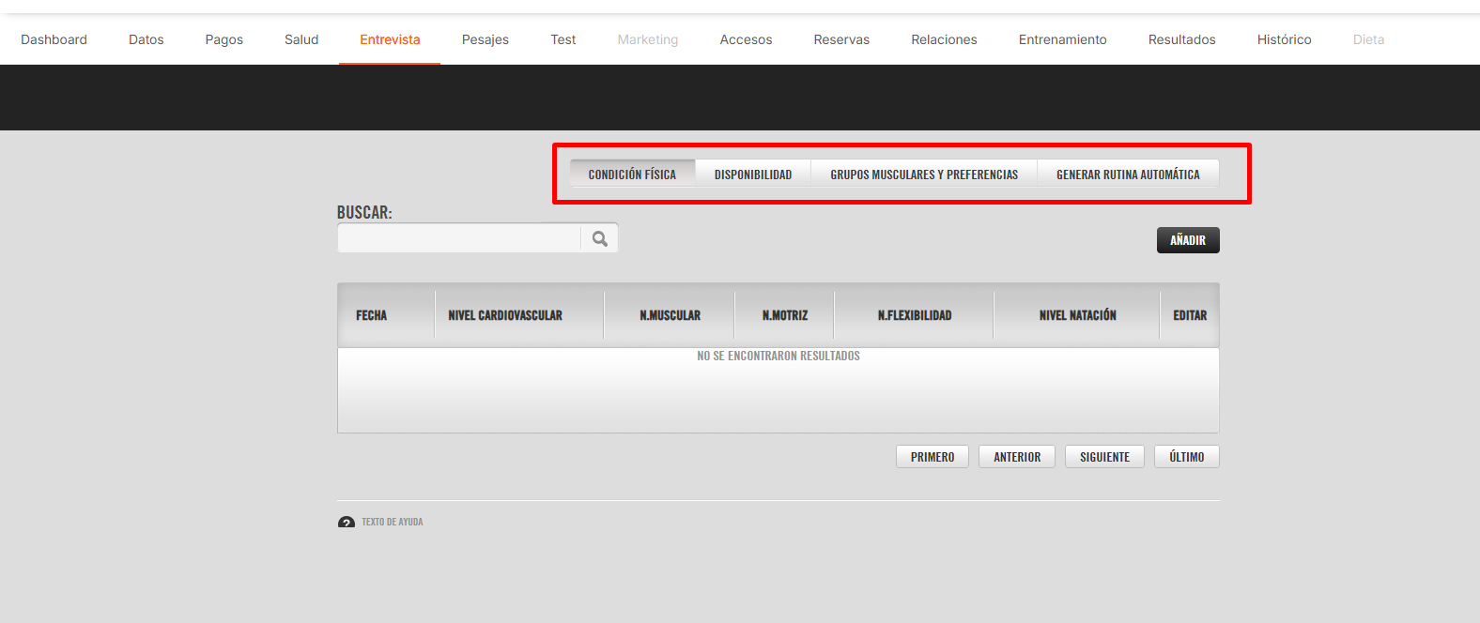View the Histórico tab
Image resolution: width=1480 pixels, height=623 pixels.
click(x=1284, y=39)
